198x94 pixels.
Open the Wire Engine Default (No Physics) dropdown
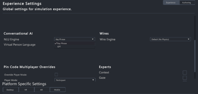170,39
